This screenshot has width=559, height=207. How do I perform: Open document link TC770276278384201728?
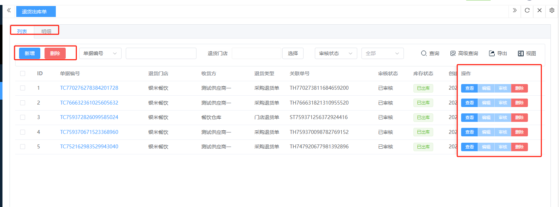click(x=89, y=88)
